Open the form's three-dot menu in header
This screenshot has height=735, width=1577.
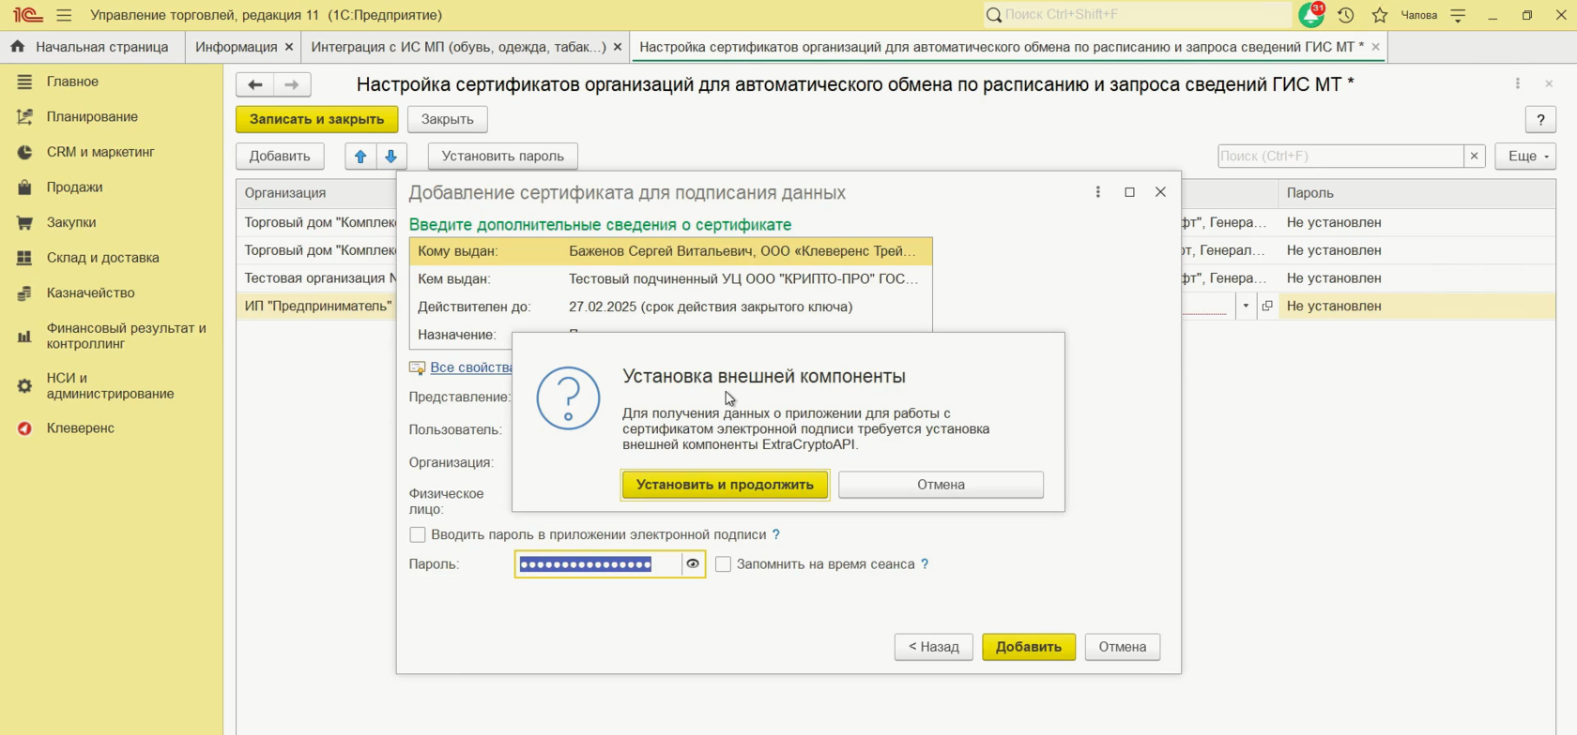coord(1518,84)
